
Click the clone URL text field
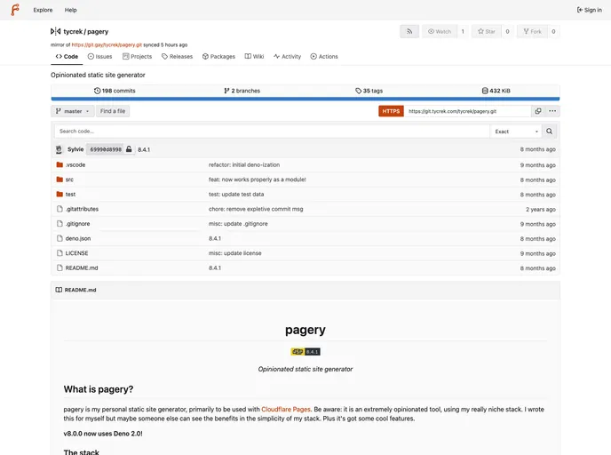point(467,111)
